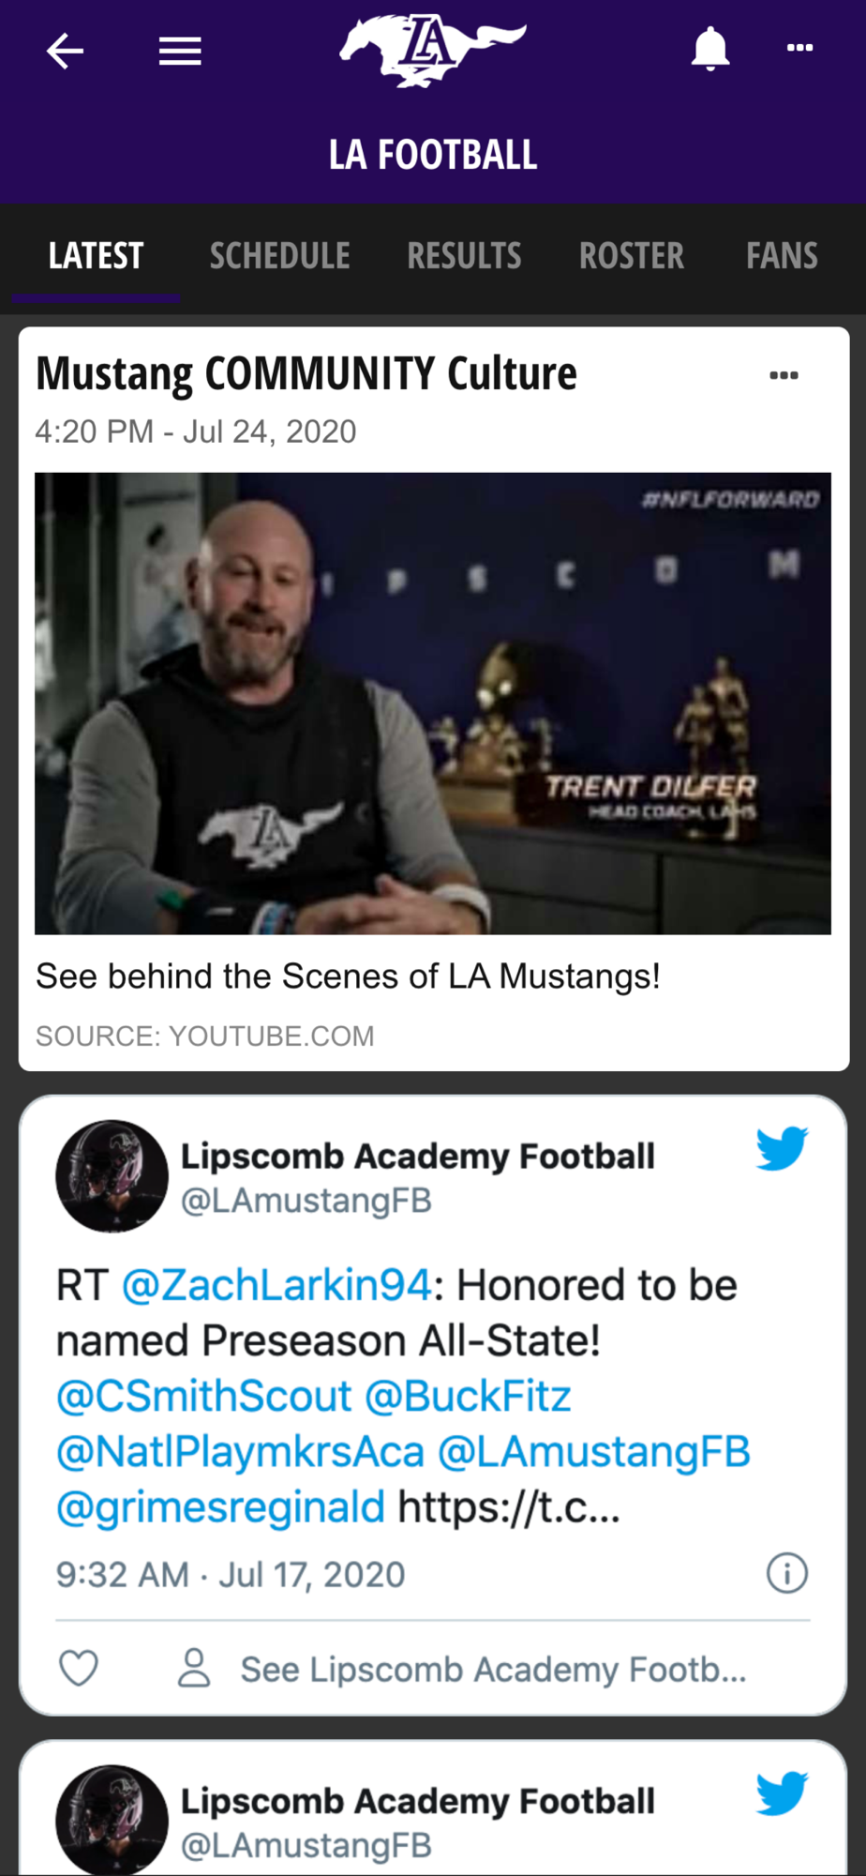Image resolution: width=866 pixels, height=1876 pixels.
Task: Open header more options dots
Action: point(799,48)
